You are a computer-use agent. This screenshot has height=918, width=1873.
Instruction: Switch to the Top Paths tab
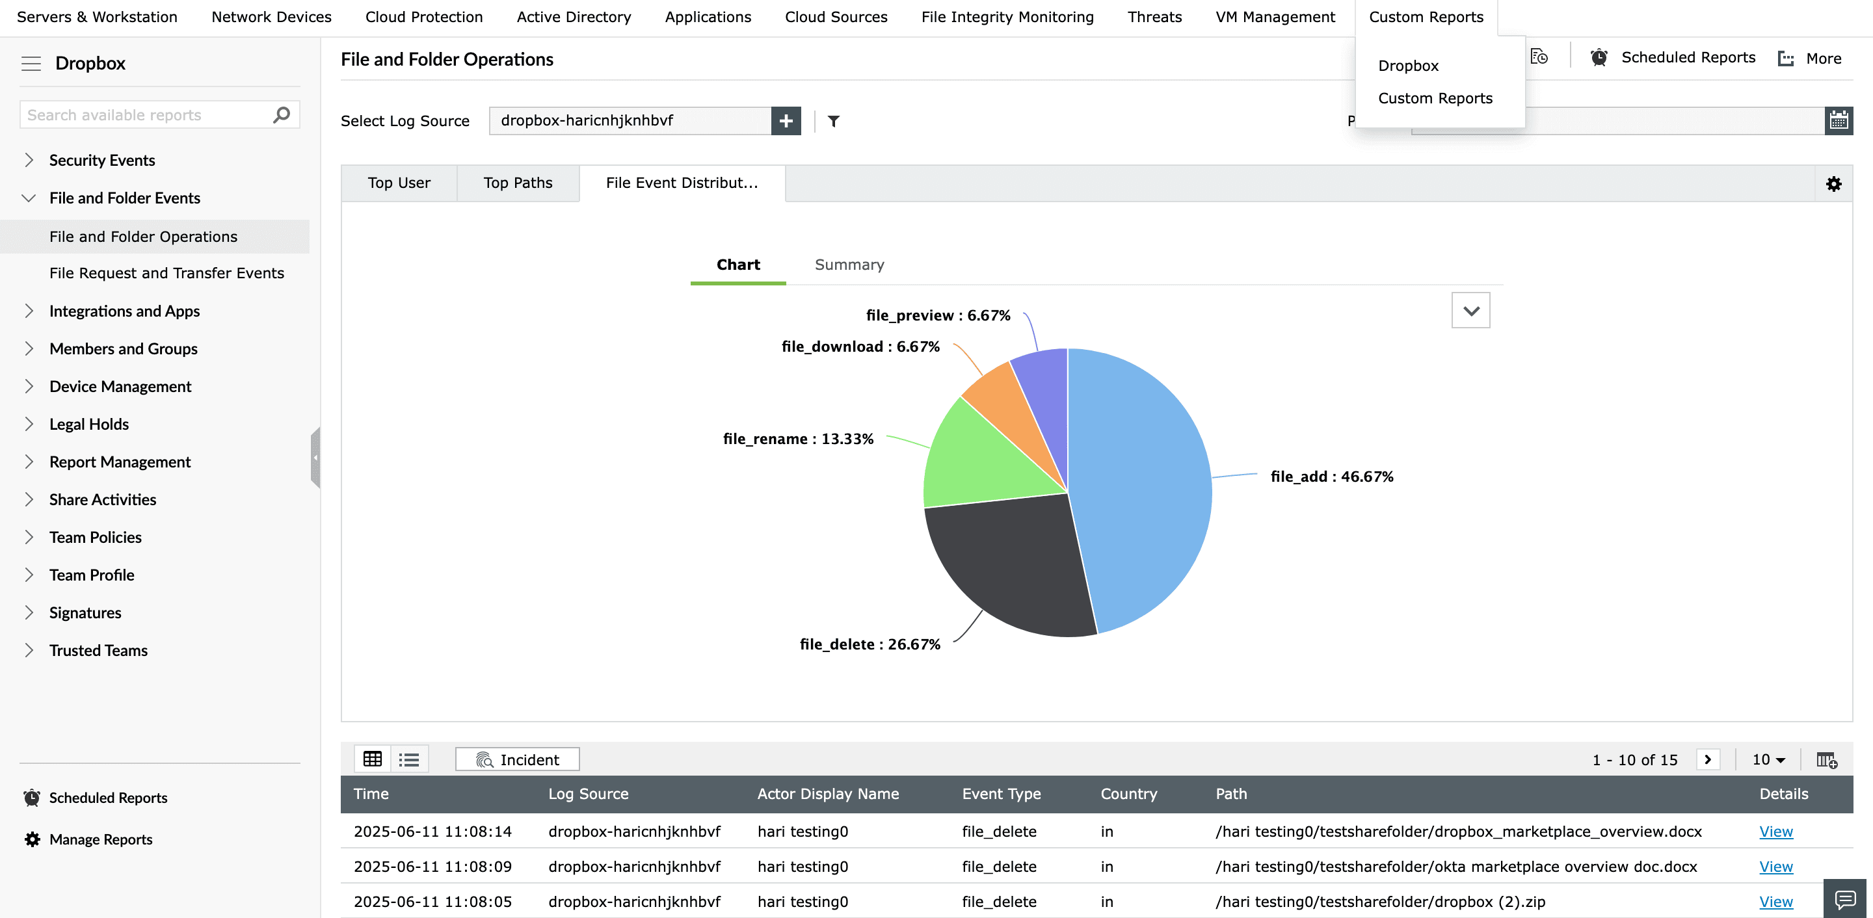tap(518, 183)
